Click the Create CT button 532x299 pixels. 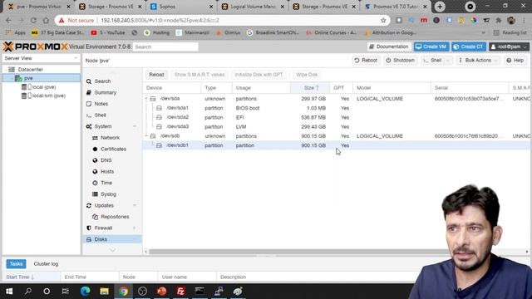tap(469, 47)
